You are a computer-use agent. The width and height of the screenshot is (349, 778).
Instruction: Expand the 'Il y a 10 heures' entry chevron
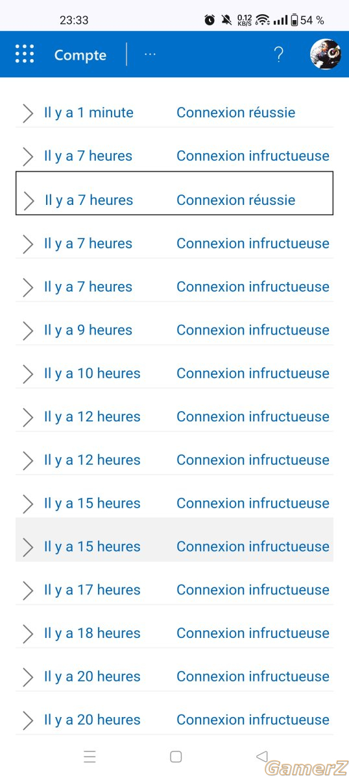[27, 374]
